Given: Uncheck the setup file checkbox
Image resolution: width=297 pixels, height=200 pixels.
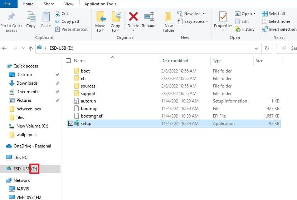Looking at the screenshot, I should pyautogui.click(x=70, y=124).
